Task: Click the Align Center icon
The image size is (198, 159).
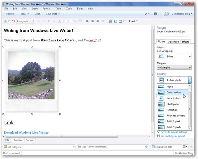Action: 93,21
